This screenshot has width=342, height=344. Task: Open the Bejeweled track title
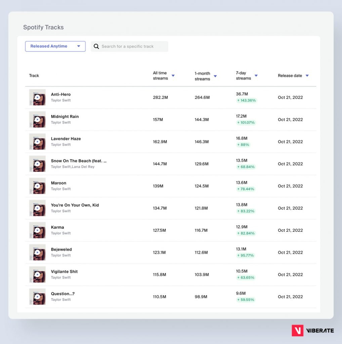click(61, 250)
